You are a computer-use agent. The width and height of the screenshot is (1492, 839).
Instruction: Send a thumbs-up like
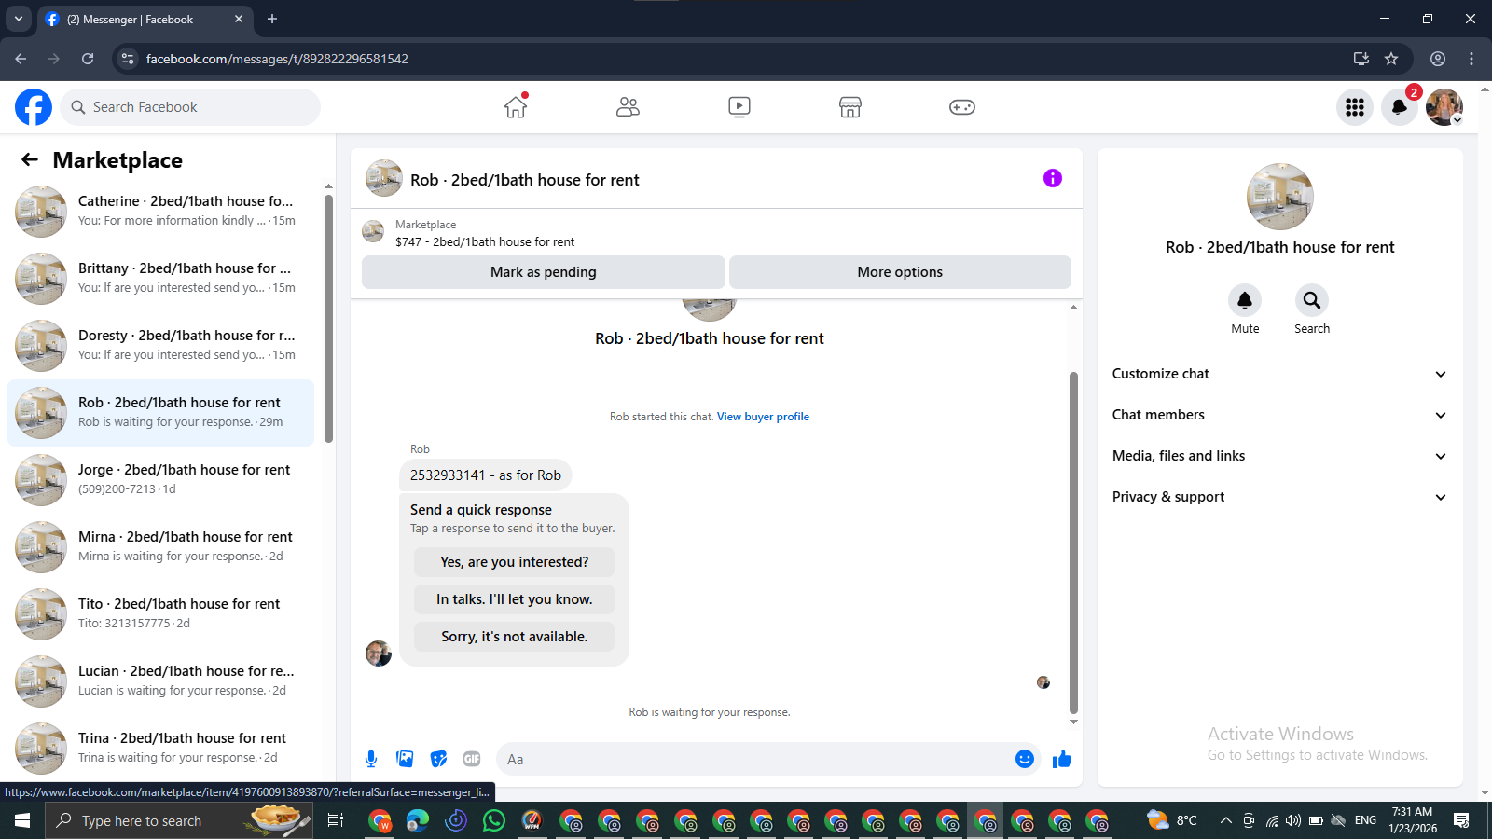tap(1062, 759)
